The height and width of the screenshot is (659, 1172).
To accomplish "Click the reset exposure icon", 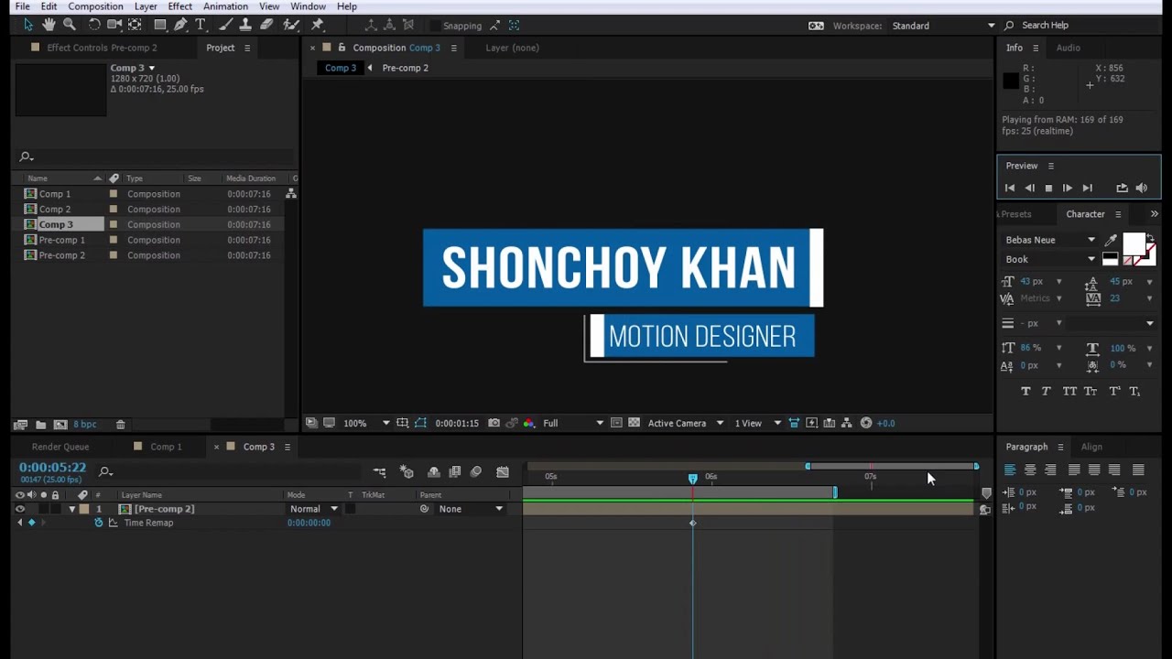I will [866, 423].
